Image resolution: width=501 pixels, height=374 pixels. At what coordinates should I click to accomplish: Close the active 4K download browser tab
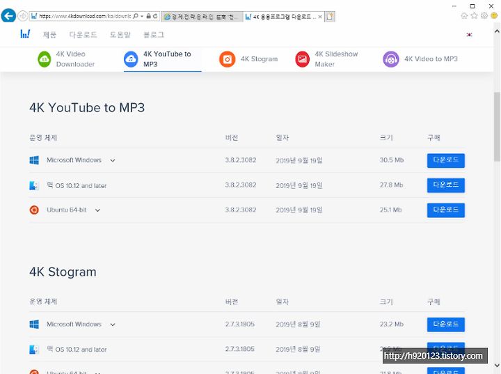pos(320,17)
